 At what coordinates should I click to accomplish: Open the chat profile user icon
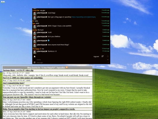click(x=35, y=56)
